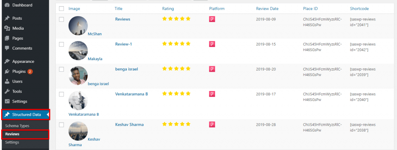
Task: Click the Comments speech bubble icon
Action: 7,48
